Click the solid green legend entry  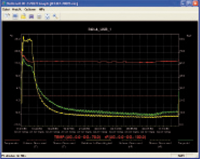(x=186, y=142)
